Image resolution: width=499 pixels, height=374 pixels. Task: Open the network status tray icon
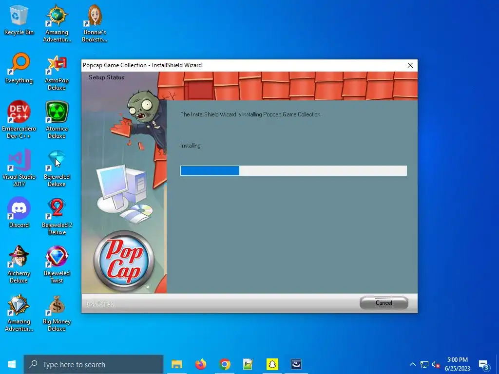pos(424,364)
